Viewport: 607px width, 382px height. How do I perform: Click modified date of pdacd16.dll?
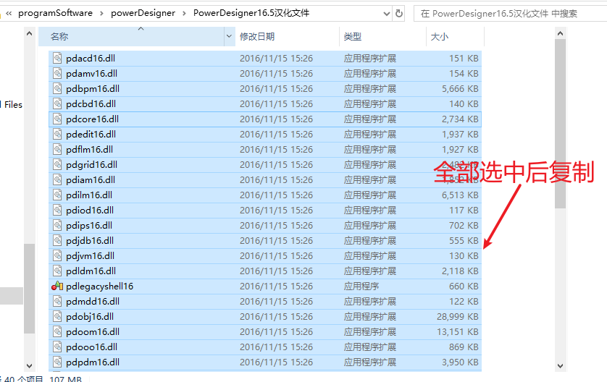pos(276,59)
